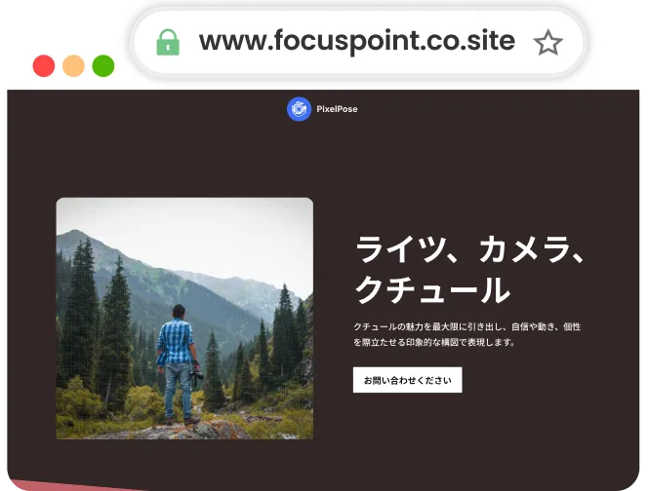
Task: Click the green padlock security icon
Action: pyautogui.click(x=168, y=42)
